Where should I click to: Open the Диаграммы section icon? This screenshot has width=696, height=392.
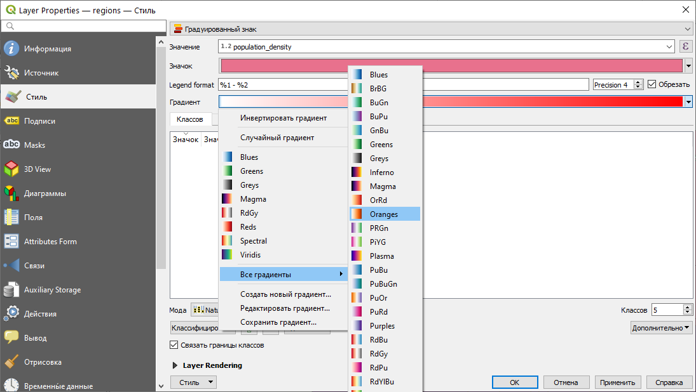pos(11,193)
